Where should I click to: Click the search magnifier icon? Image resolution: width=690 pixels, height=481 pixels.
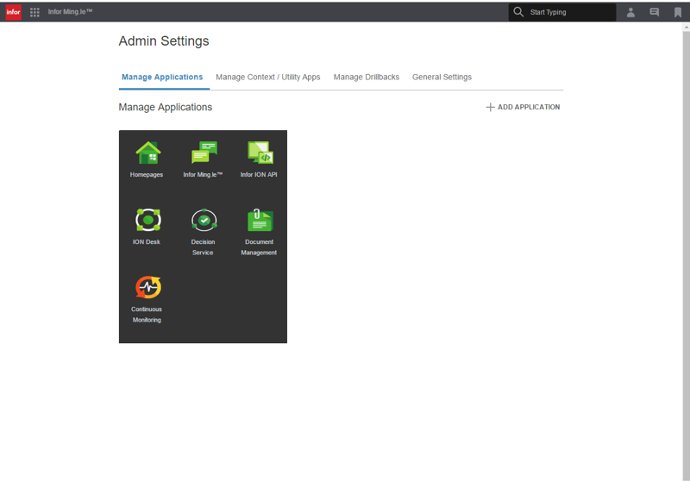tap(518, 12)
